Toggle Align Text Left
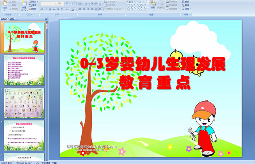This screenshot has width=255, height=164. [80, 9]
